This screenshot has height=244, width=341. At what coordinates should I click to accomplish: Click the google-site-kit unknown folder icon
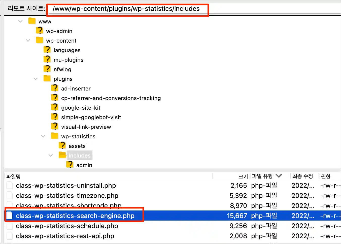pyautogui.click(x=55, y=107)
